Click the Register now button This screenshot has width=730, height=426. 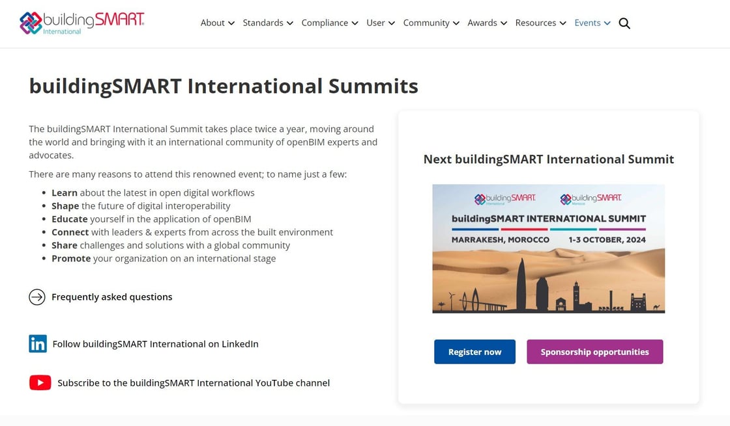(x=475, y=352)
